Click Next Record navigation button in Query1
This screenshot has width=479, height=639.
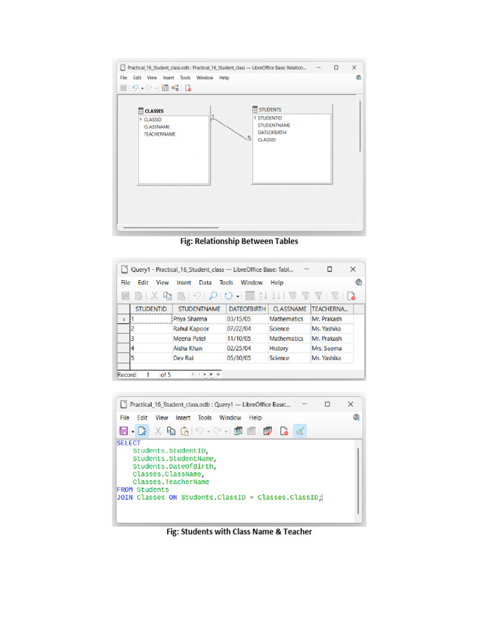pos(205,374)
